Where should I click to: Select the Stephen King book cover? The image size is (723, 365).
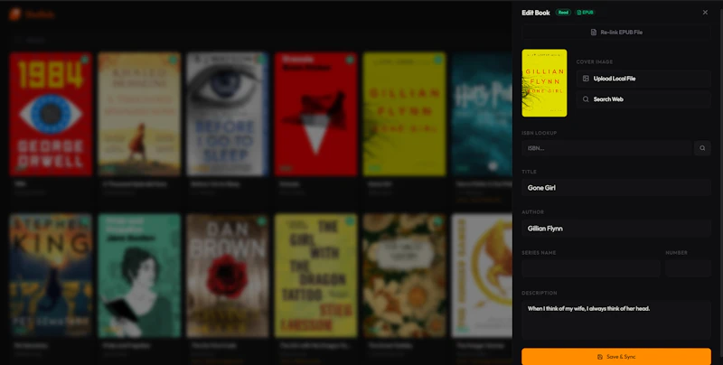tap(51, 276)
